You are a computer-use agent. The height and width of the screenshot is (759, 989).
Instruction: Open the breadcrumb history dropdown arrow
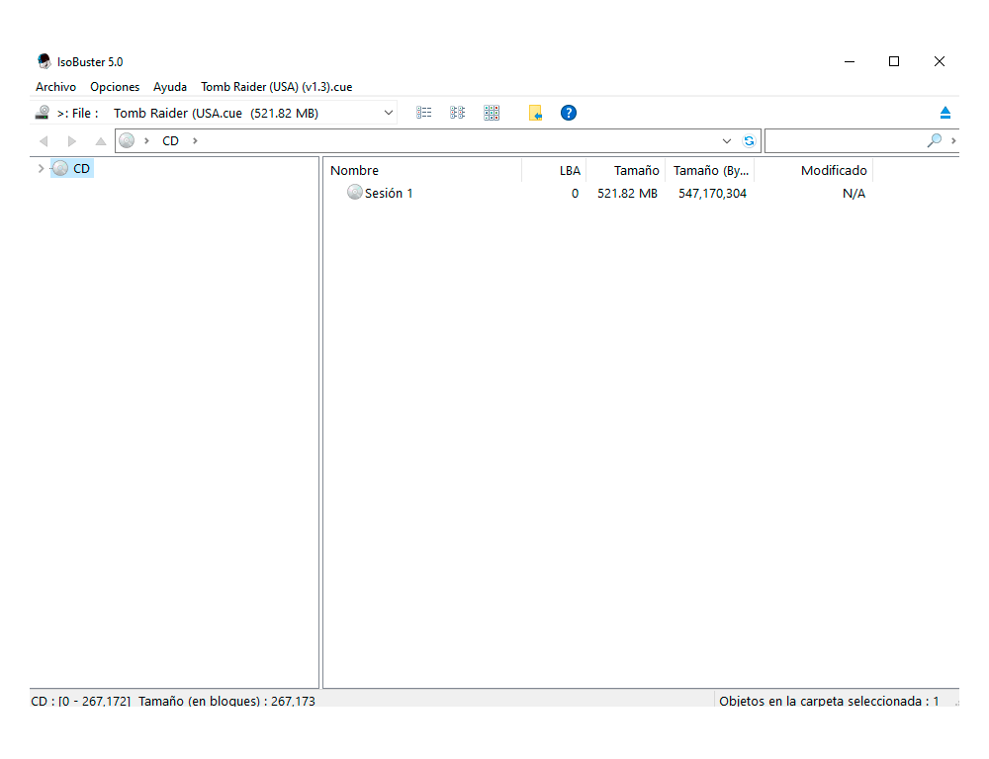tap(727, 141)
